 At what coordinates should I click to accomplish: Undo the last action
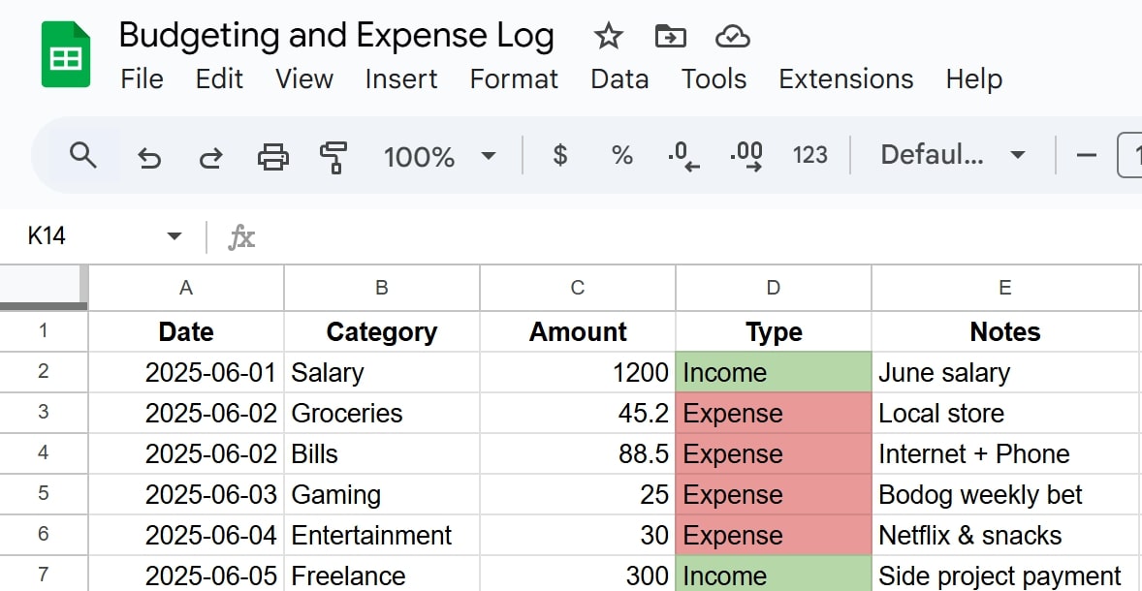[149, 157]
